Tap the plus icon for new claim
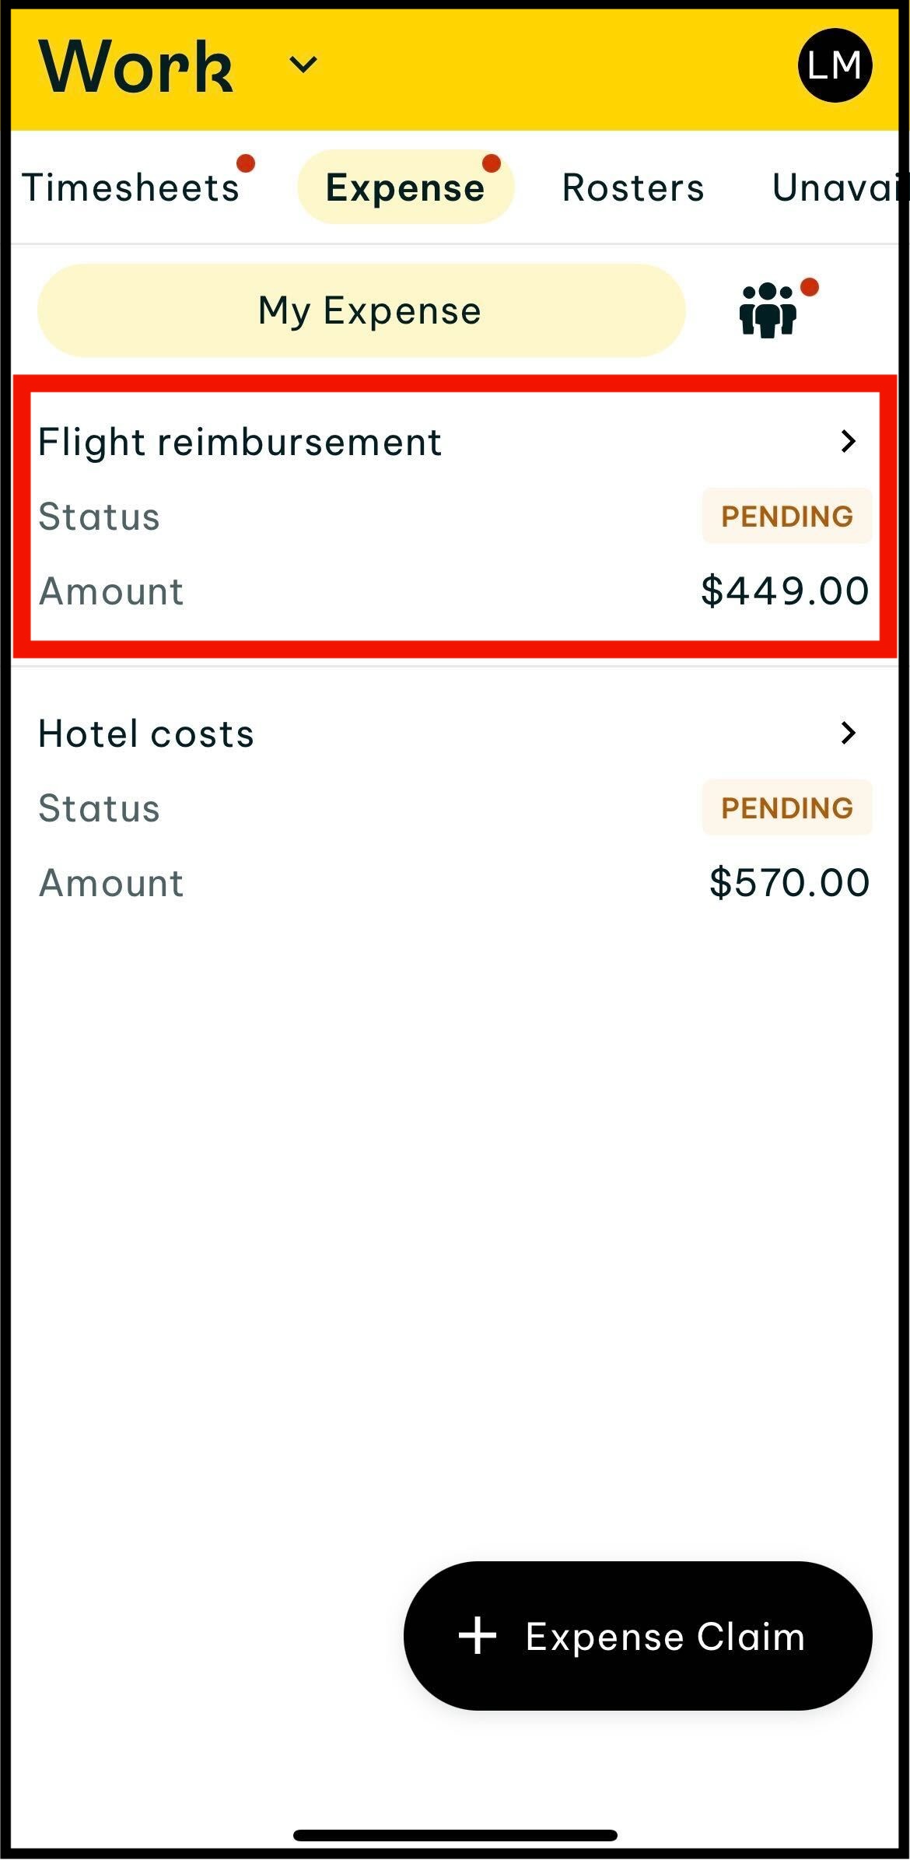The width and height of the screenshot is (910, 1860). pyautogui.click(x=478, y=1635)
